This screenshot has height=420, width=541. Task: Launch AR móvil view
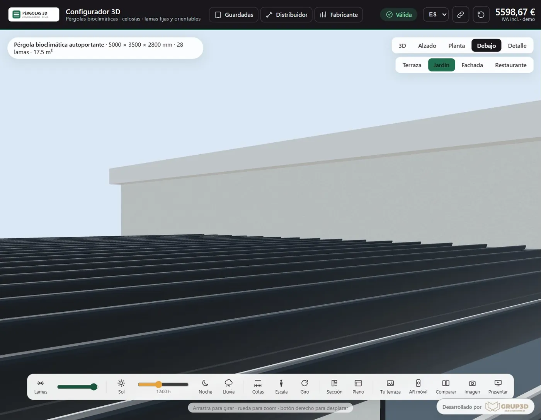click(418, 387)
